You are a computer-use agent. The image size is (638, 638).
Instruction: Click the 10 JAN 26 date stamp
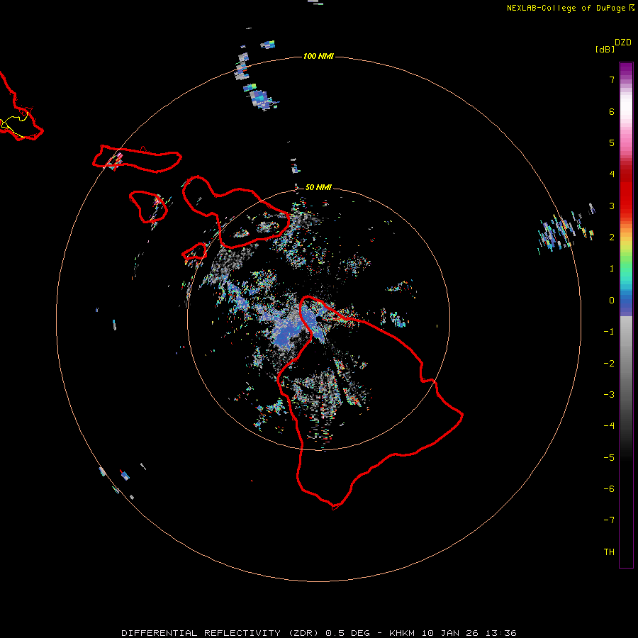pos(449,633)
